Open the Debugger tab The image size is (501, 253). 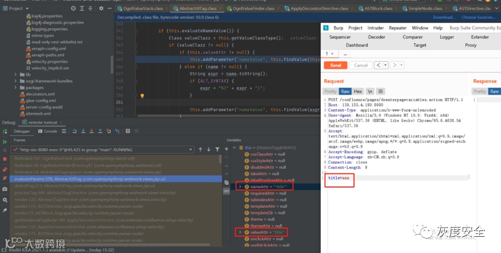pyautogui.click(x=22, y=131)
